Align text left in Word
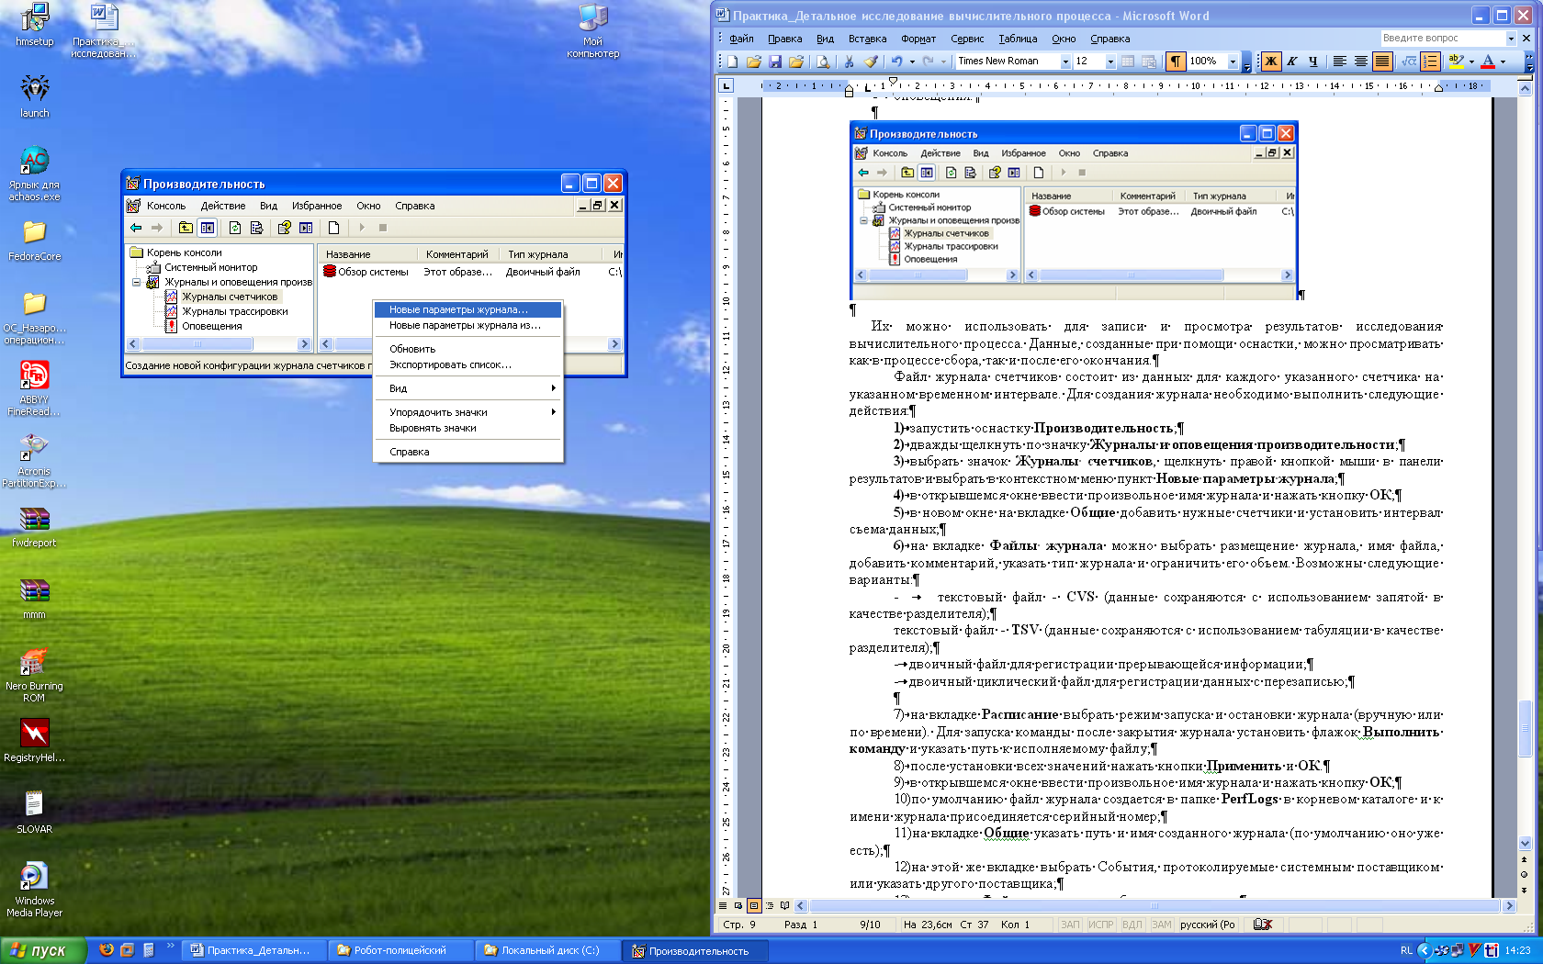This screenshot has height=964, width=1543. coord(1340,62)
